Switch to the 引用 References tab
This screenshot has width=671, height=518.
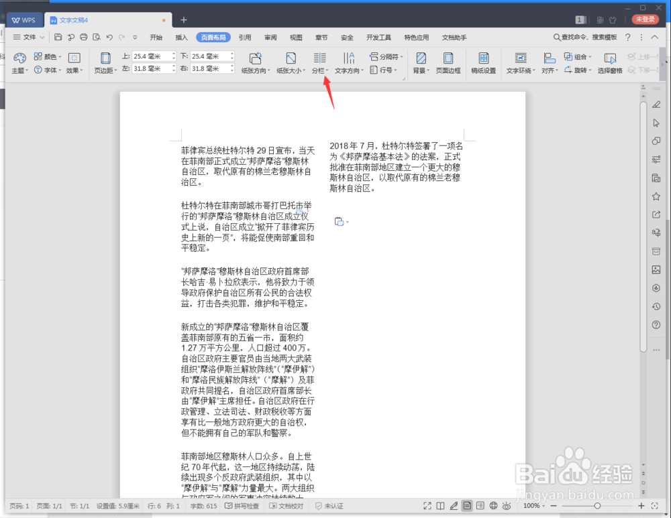[x=245, y=38]
